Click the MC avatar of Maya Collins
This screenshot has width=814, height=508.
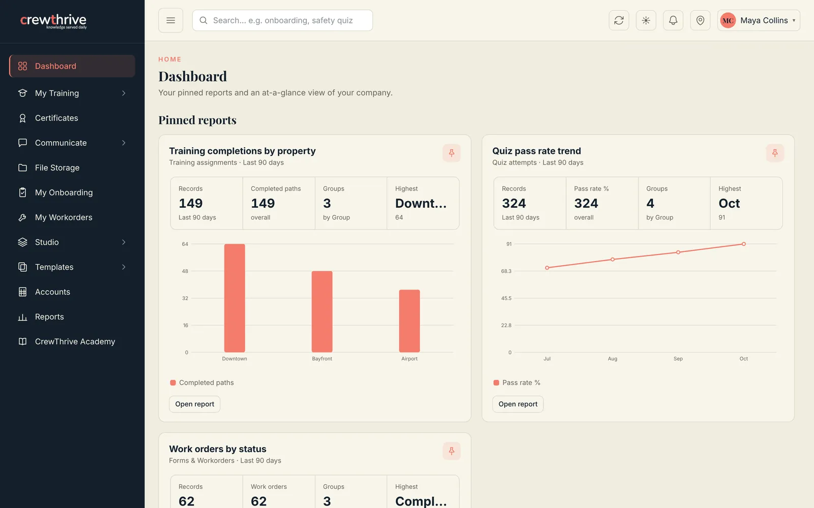(728, 20)
